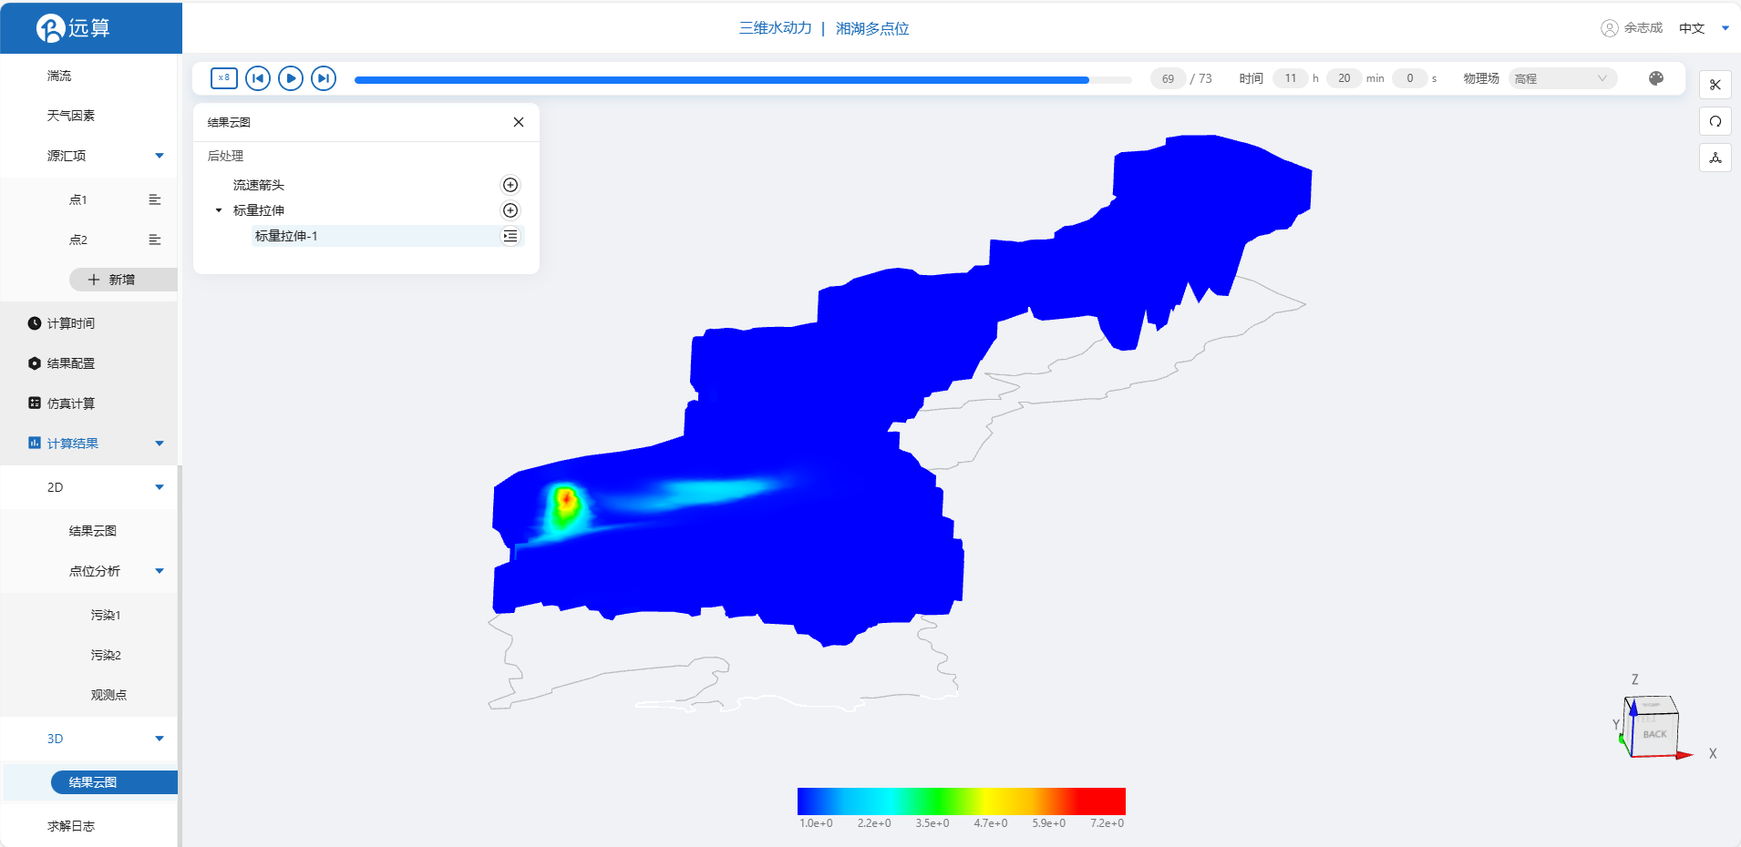This screenshot has height=847, width=1741.
Task: Click the 3D orientation cube
Action: coord(1653,726)
